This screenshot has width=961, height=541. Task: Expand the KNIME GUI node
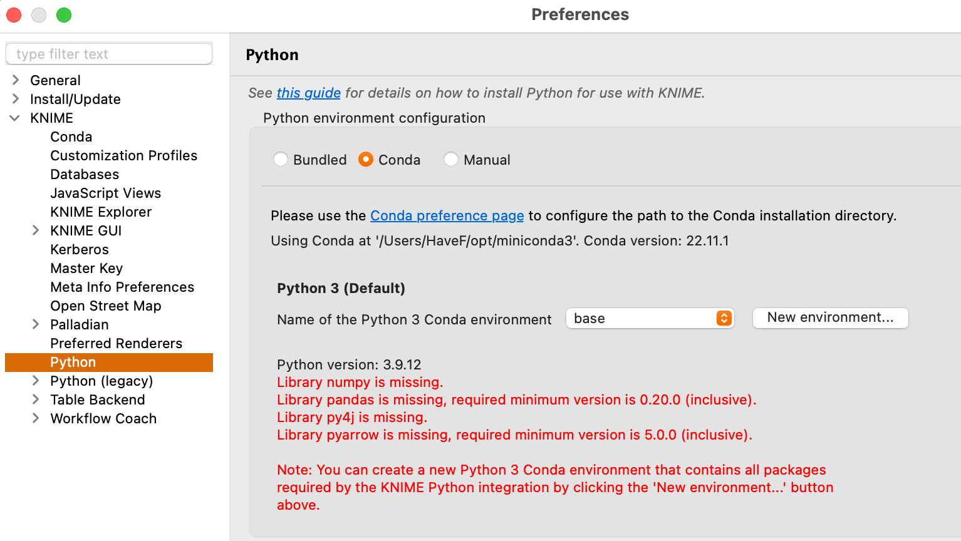tap(36, 230)
